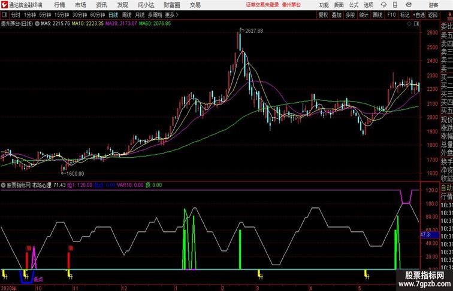Screen dimensions: 453x291
Task: Click the 多股 toolbar button
Action: click(x=350, y=15)
